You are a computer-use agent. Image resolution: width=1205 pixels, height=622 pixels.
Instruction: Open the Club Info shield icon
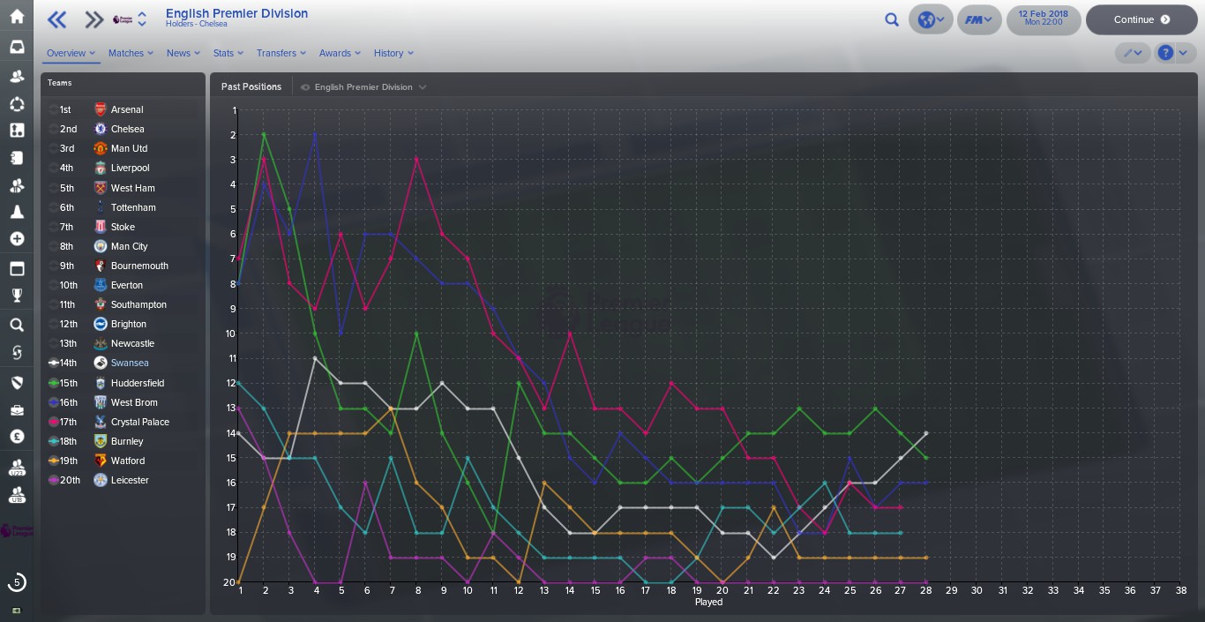tap(17, 382)
